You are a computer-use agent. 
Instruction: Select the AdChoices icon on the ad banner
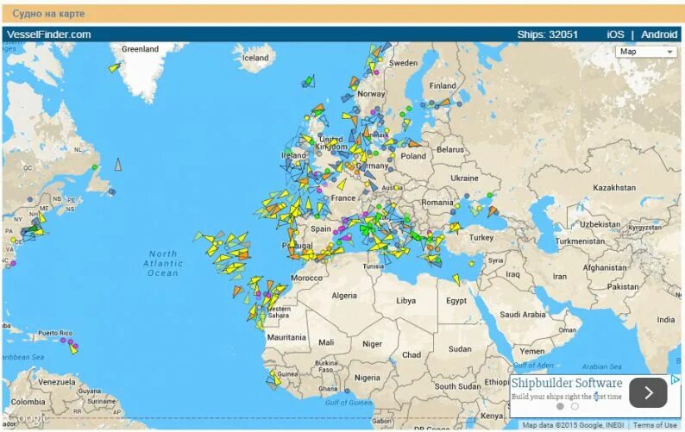pos(676,380)
